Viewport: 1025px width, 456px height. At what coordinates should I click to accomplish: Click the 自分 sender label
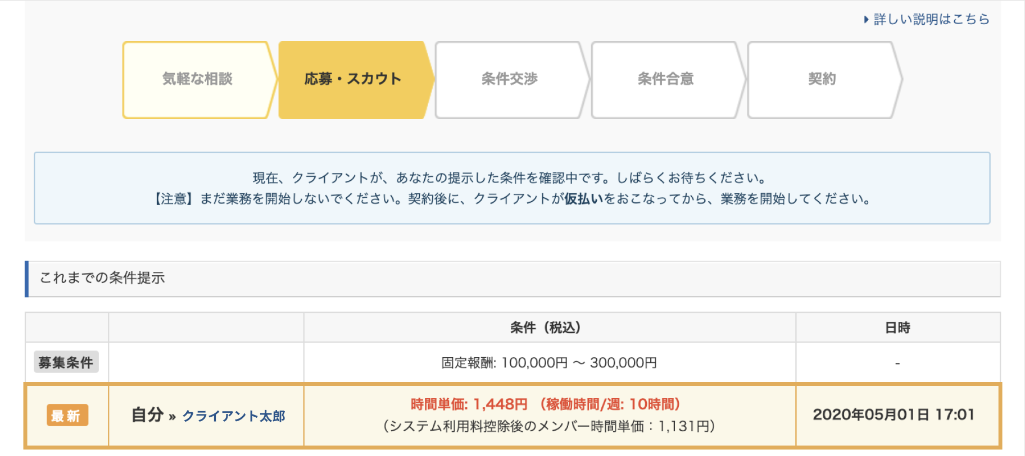coord(147,416)
